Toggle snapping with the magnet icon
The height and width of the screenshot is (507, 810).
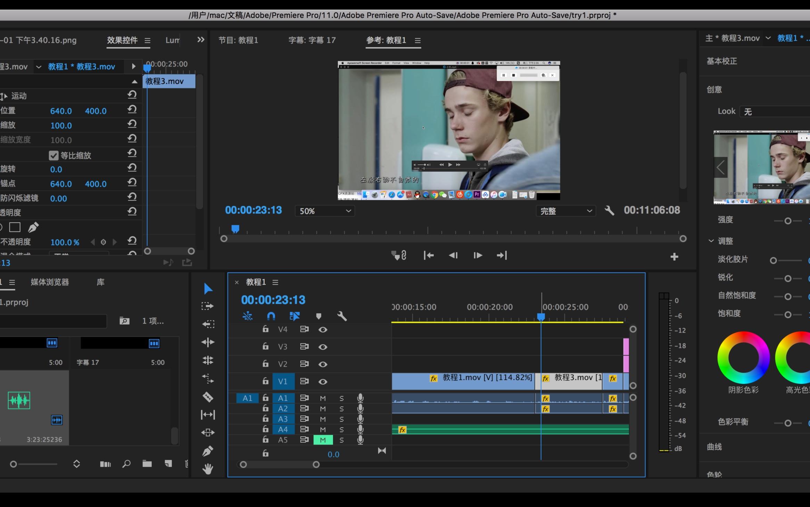[x=271, y=316]
